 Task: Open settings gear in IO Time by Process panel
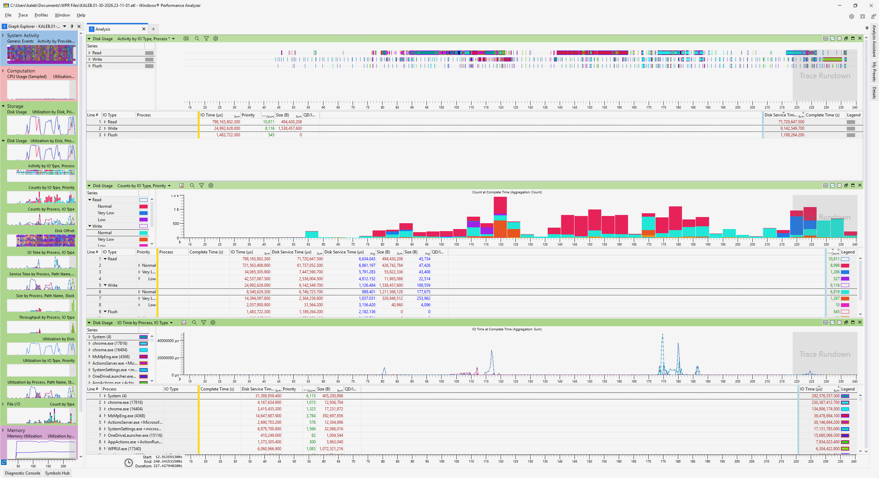(x=213, y=323)
